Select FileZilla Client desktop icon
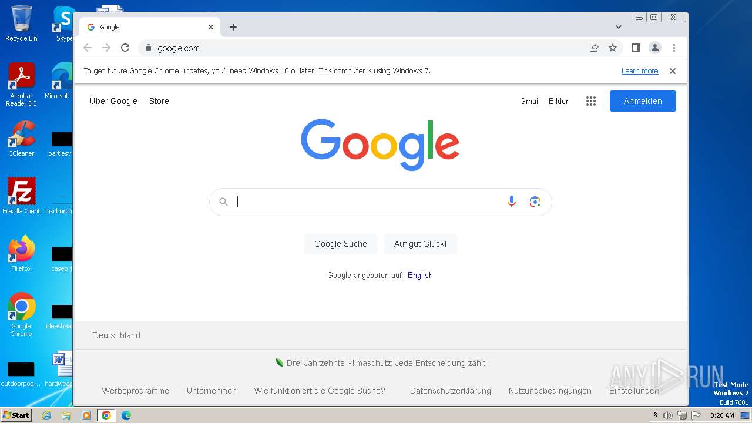Image resolution: width=752 pixels, height=423 pixels. pos(21,196)
